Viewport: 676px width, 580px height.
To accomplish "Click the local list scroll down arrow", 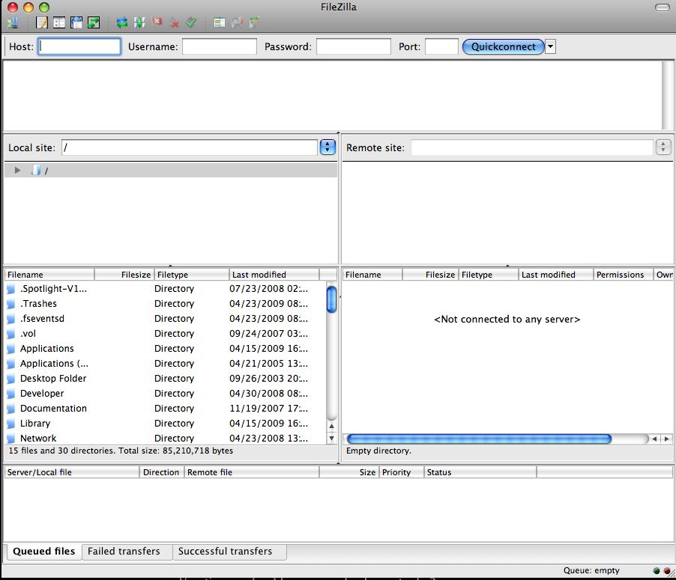I will [x=331, y=439].
